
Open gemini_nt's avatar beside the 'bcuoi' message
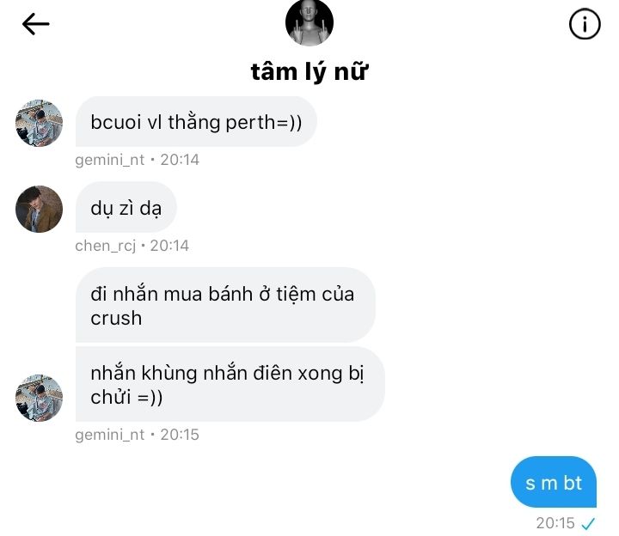[40, 123]
